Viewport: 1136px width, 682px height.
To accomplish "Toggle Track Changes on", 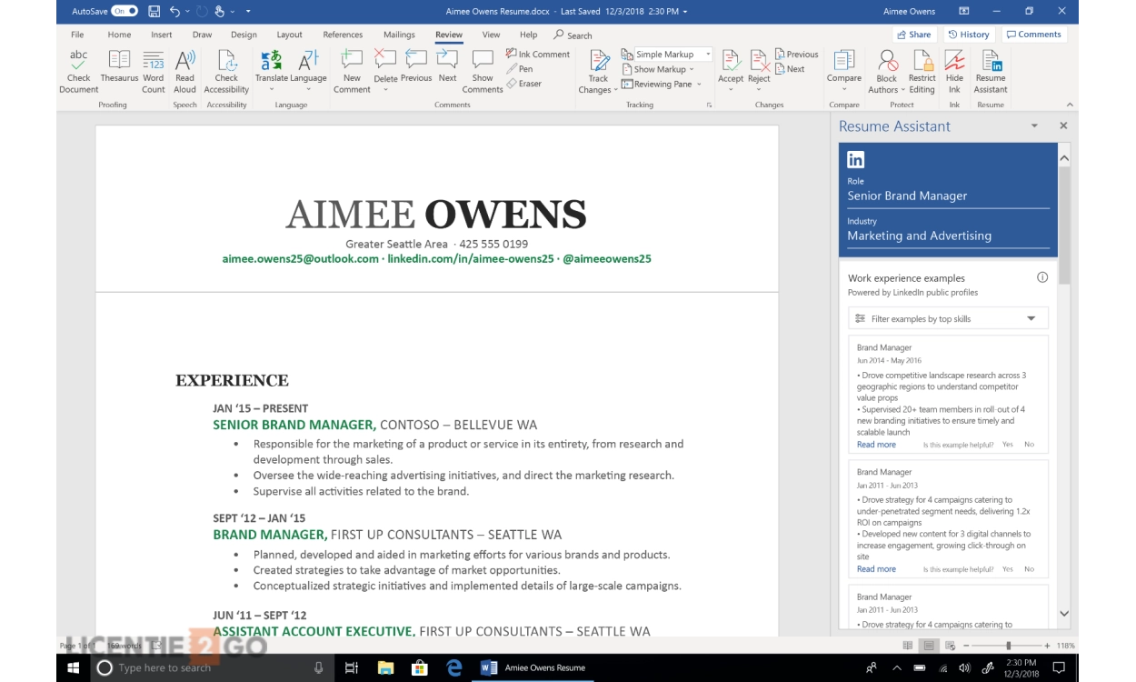I will 599,61.
